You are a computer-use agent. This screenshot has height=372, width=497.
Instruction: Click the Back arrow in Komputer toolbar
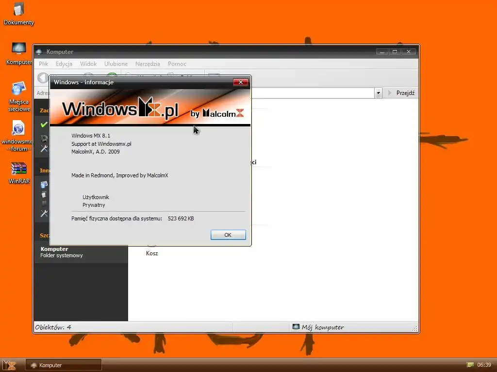(43, 78)
